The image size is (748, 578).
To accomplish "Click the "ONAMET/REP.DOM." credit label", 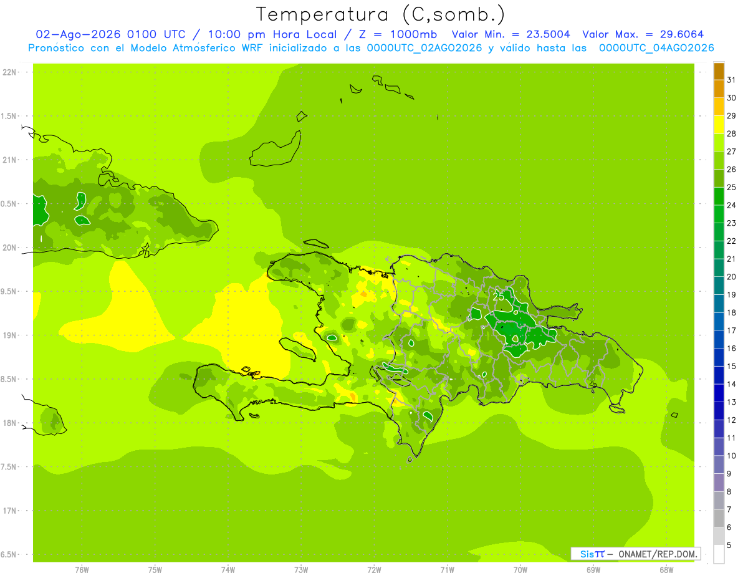I will (x=658, y=554).
